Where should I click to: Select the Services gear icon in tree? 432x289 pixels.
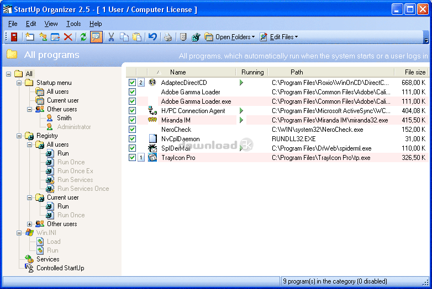pyautogui.click(x=29, y=259)
